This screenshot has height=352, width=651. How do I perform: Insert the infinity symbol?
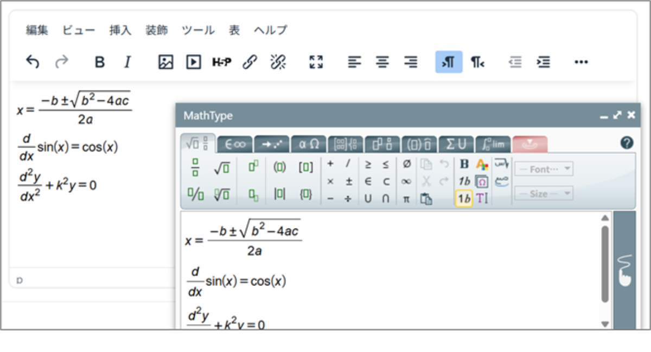point(406,182)
